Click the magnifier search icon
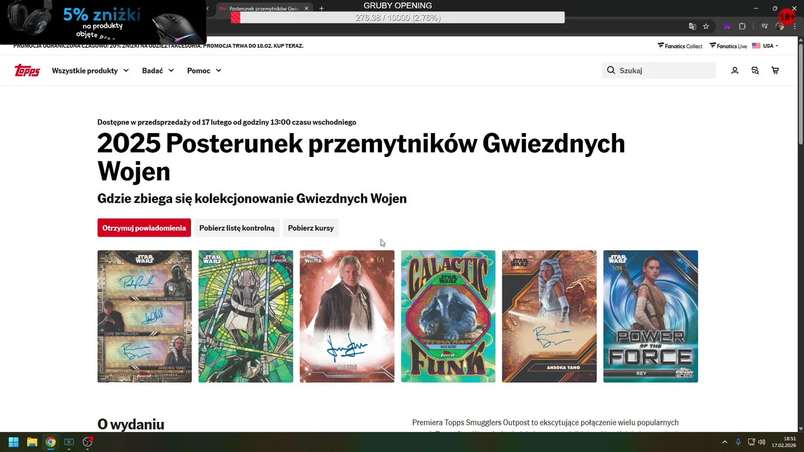The height and width of the screenshot is (452, 804). click(x=611, y=70)
